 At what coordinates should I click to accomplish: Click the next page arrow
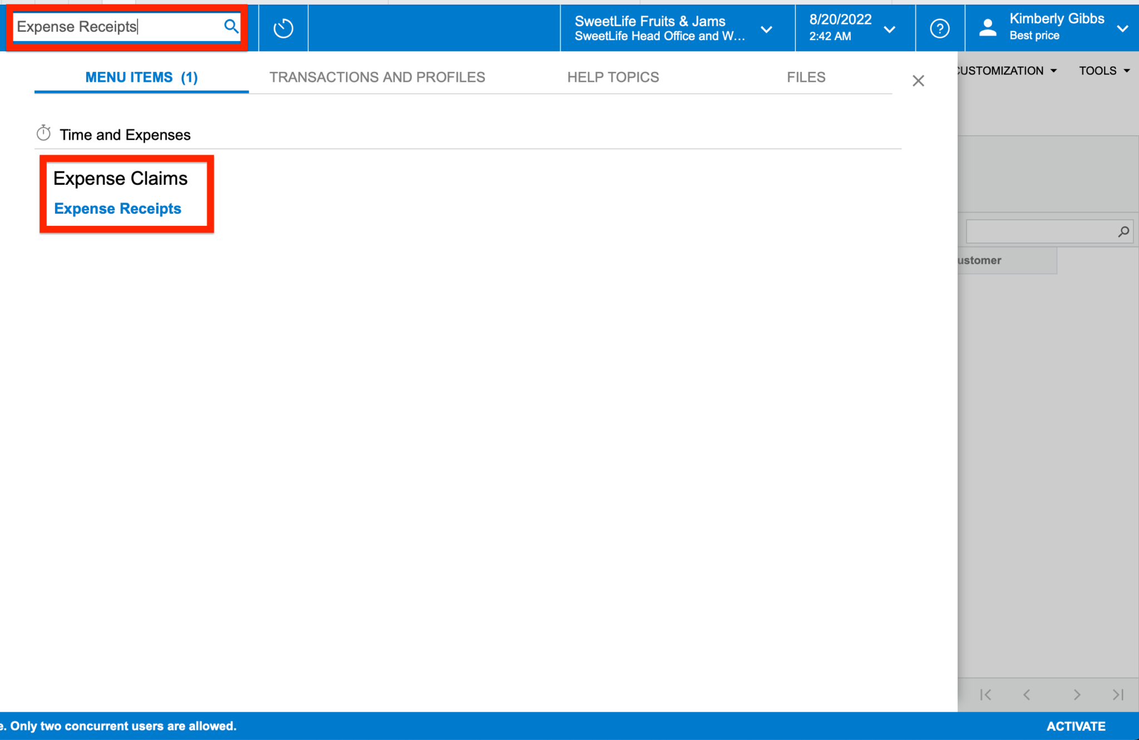1077,694
